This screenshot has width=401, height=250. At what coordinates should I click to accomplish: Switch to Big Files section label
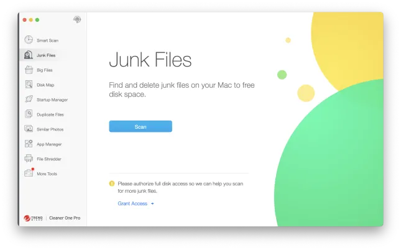(x=45, y=70)
